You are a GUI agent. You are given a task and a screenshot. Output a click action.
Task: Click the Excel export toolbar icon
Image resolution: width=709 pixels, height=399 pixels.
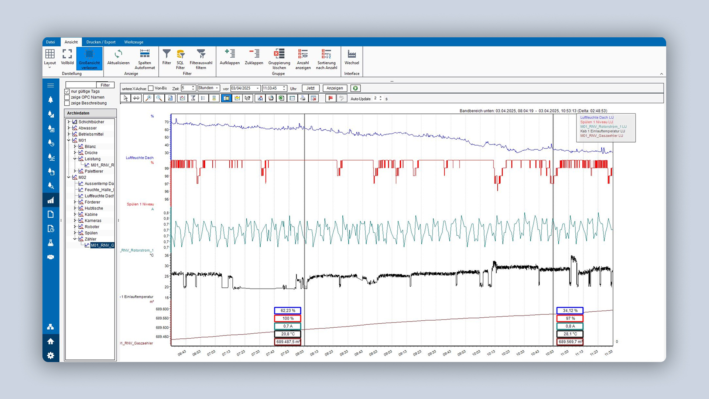coord(281,98)
